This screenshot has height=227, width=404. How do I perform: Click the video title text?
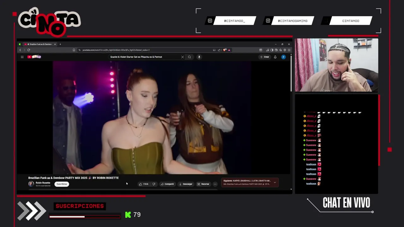click(x=74, y=178)
